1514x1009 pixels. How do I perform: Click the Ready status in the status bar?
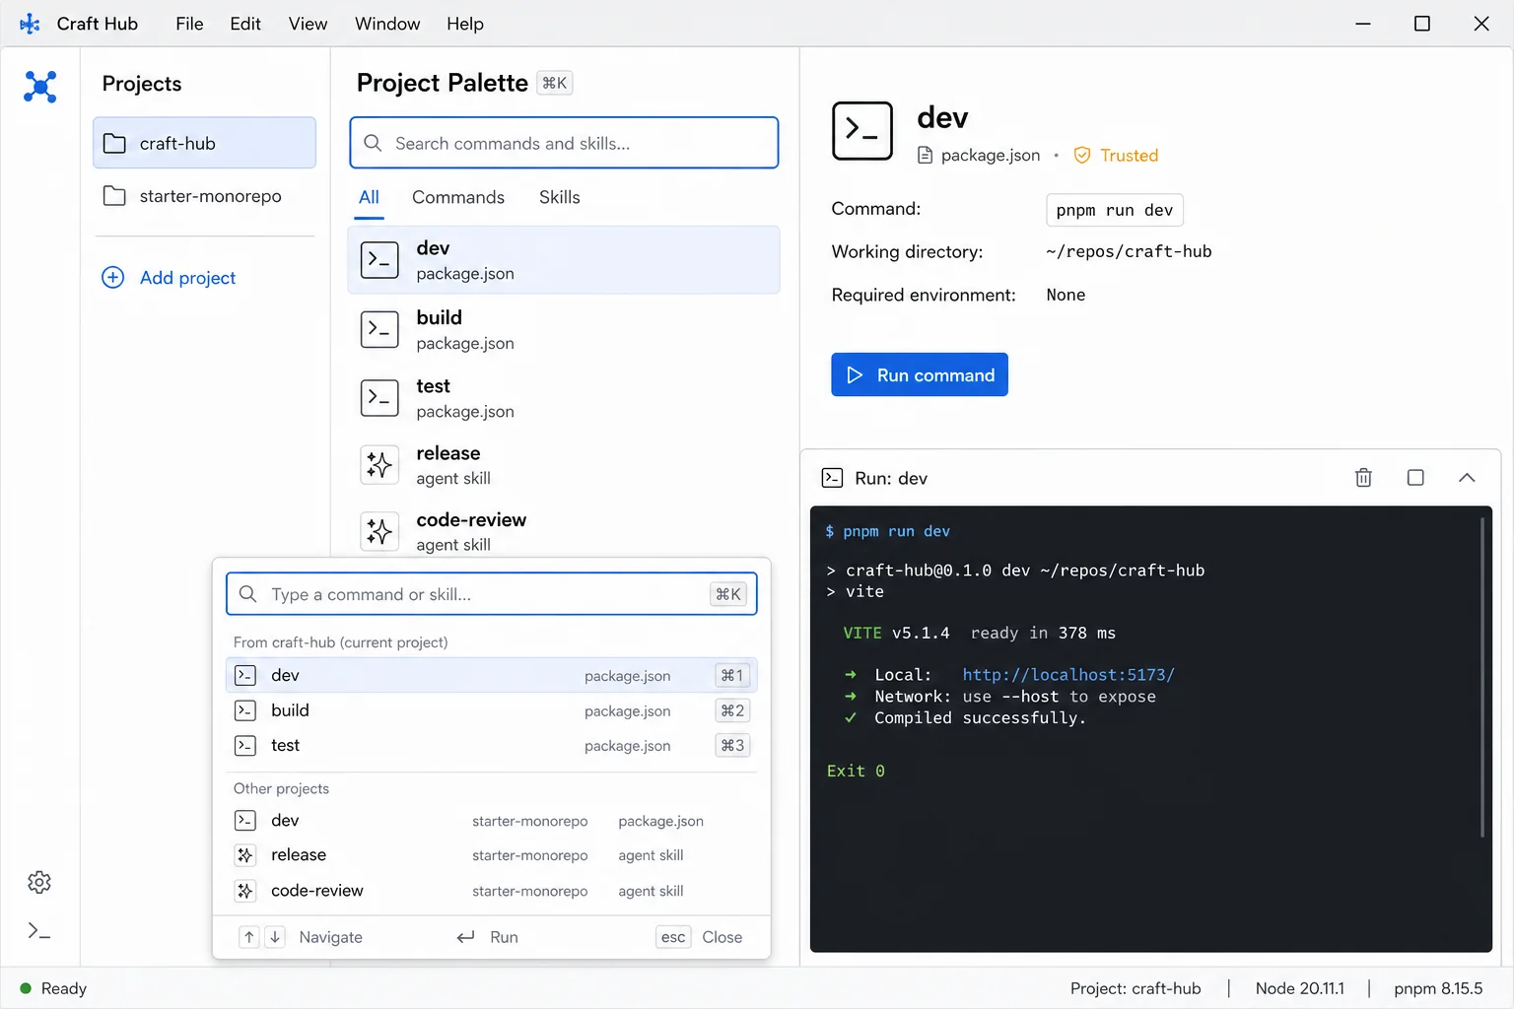pos(53,988)
